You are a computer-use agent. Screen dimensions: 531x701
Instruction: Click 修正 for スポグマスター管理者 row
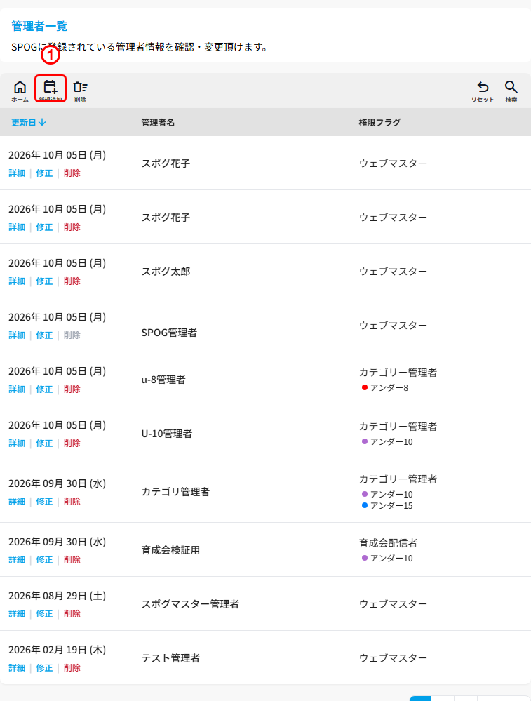click(x=44, y=613)
